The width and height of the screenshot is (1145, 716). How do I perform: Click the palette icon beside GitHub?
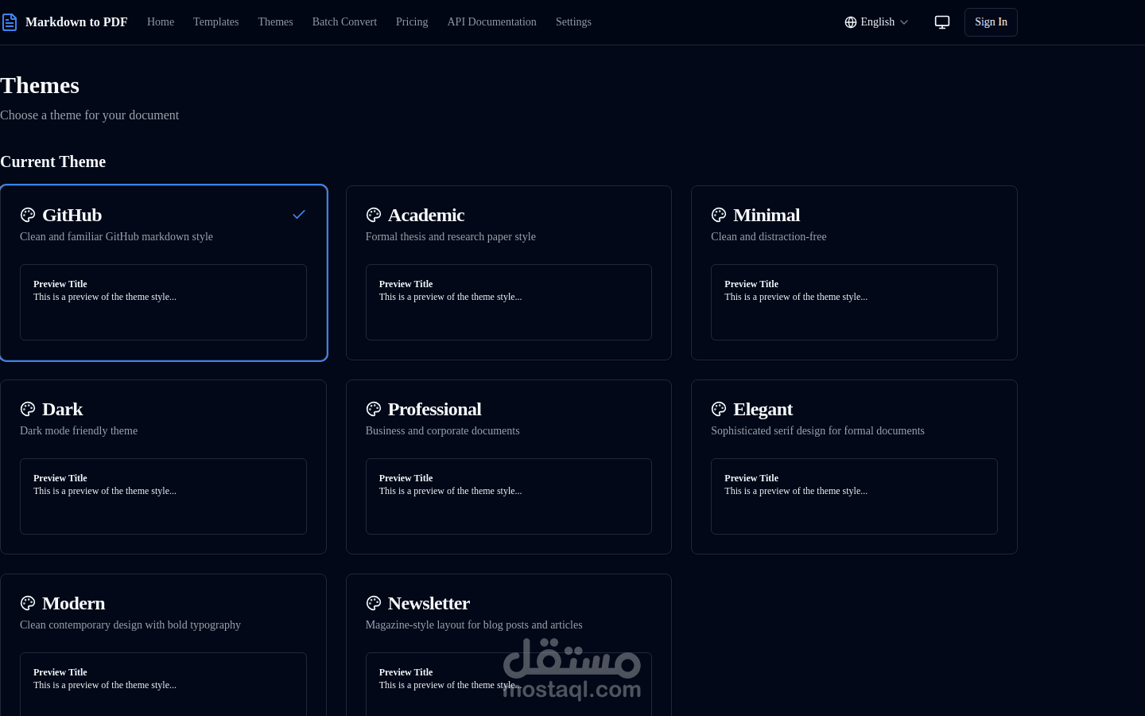[28, 215]
